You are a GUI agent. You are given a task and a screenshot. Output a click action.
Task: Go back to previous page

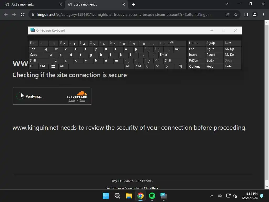[6, 15]
